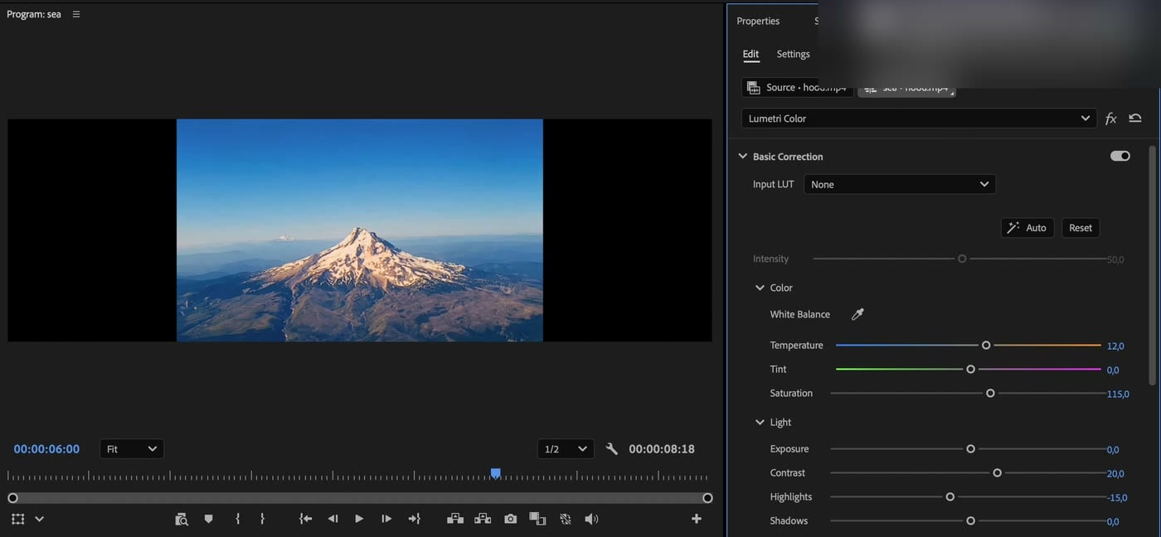Image resolution: width=1161 pixels, height=537 pixels.
Task: Open the comparison view icon
Action: click(537, 519)
